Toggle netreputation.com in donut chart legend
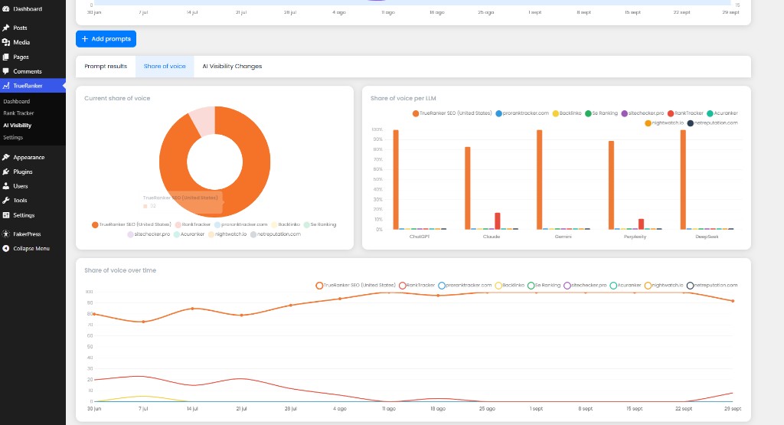Screen dimensions: 784x425 (x=276, y=234)
